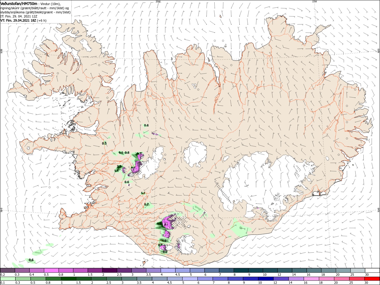Click the 0.5 precipitation value on the map
This screenshot has height=285, width=380.
pyautogui.click(x=104, y=143)
